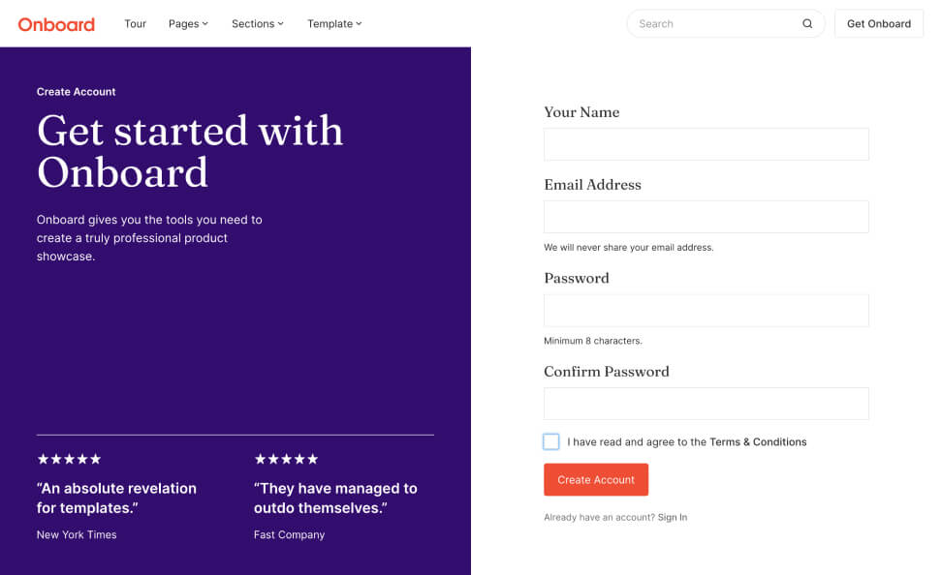
Task: Select the Password input box
Action: tap(706, 311)
